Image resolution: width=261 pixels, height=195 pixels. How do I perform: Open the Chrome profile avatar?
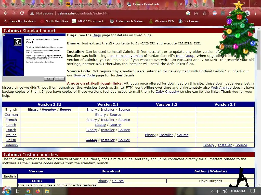(x=247, y=13)
